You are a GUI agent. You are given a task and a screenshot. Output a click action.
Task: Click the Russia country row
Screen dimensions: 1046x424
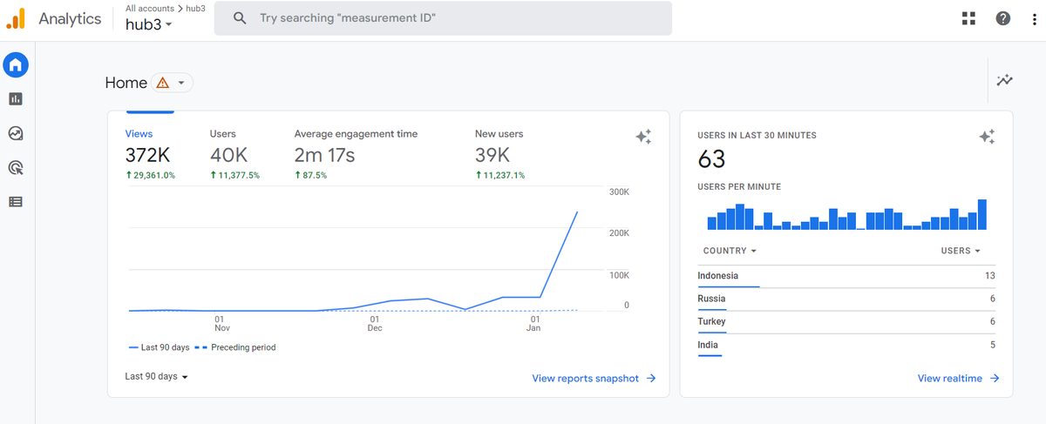846,299
